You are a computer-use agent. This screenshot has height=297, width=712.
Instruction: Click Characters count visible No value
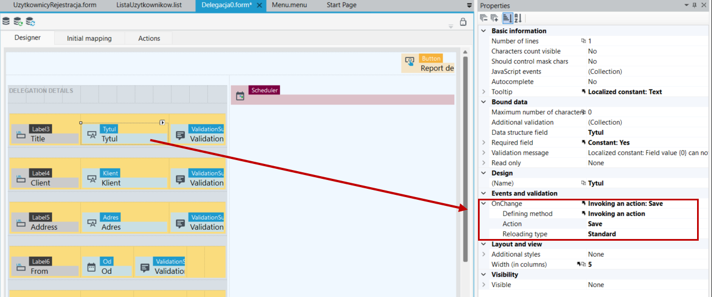(x=593, y=51)
